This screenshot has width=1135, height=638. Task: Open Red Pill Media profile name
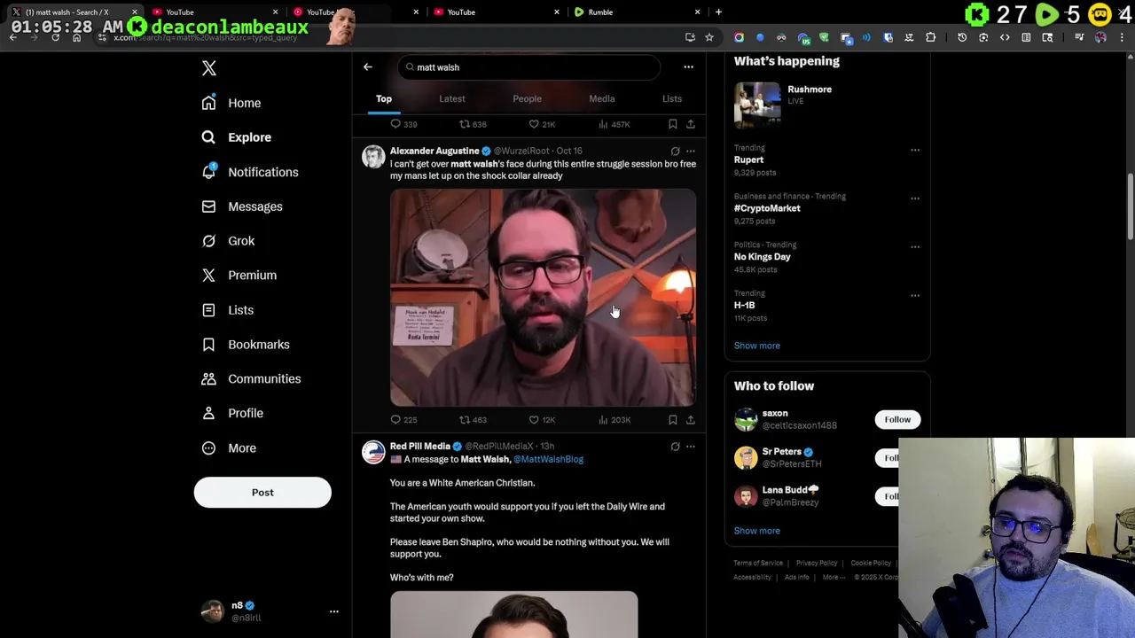(420, 447)
